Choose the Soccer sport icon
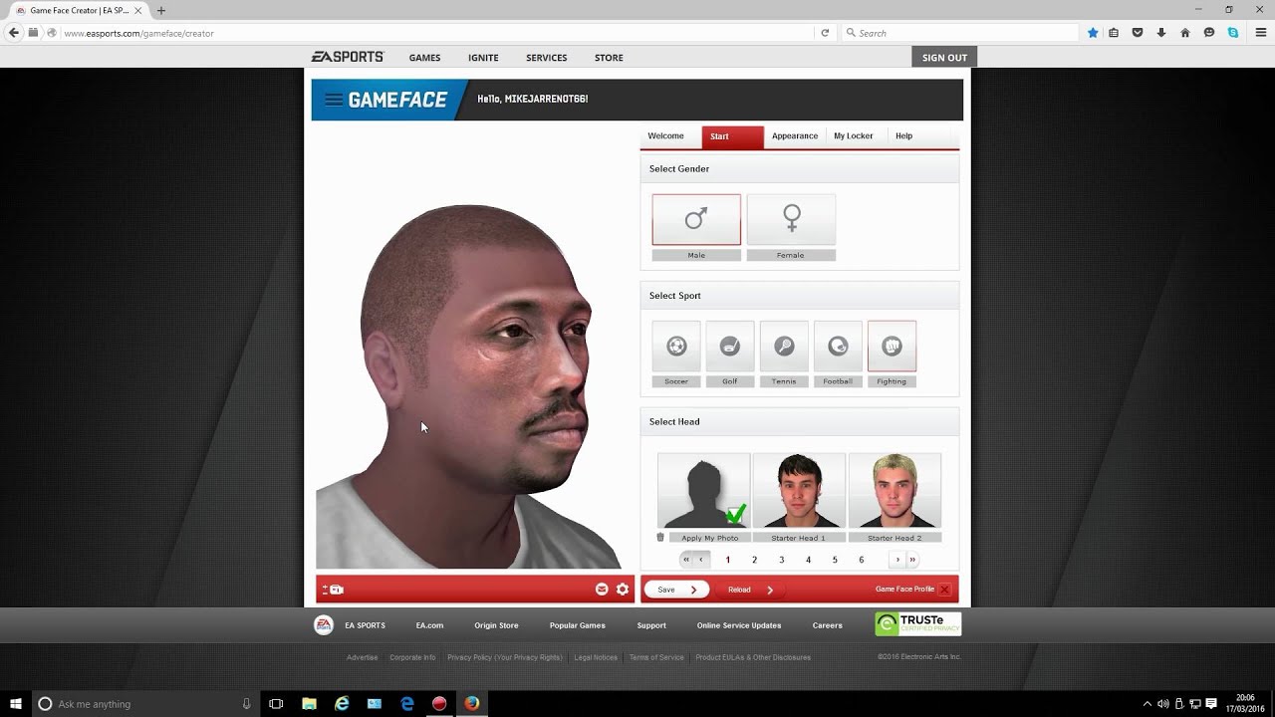This screenshot has width=1275, height=717. 676,347
